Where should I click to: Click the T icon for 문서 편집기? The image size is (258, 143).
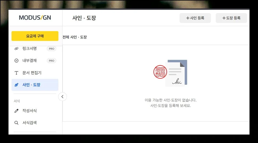click(x=16, y=73)
